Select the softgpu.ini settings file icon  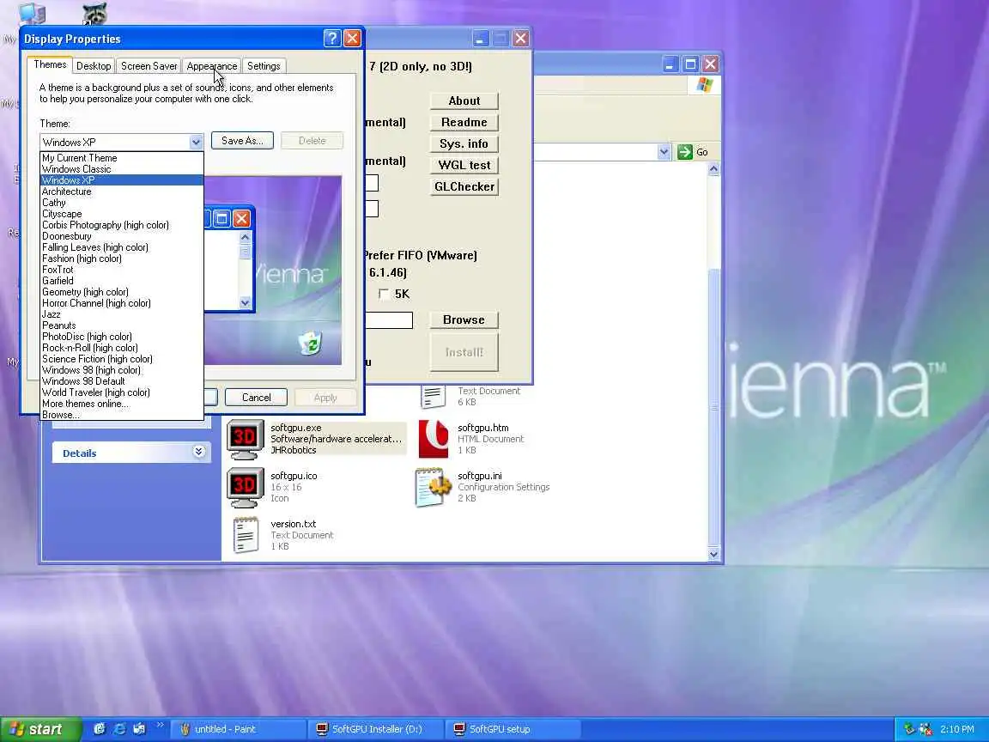pos(434,486)
